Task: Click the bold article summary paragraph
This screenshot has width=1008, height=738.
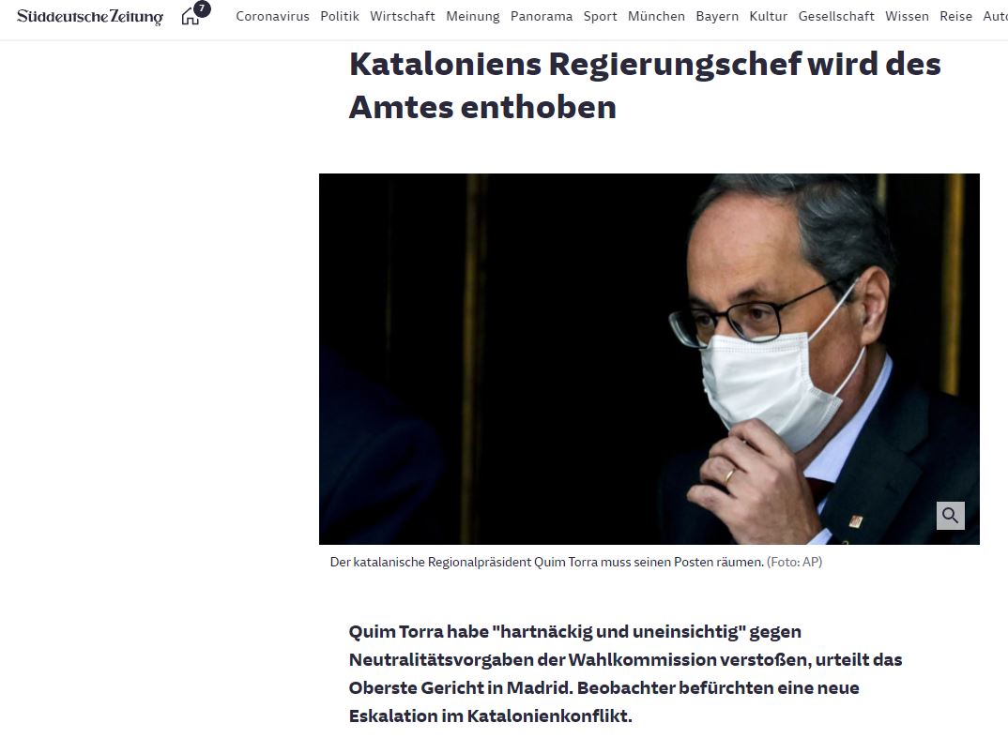Action: [x=625, y=674]
